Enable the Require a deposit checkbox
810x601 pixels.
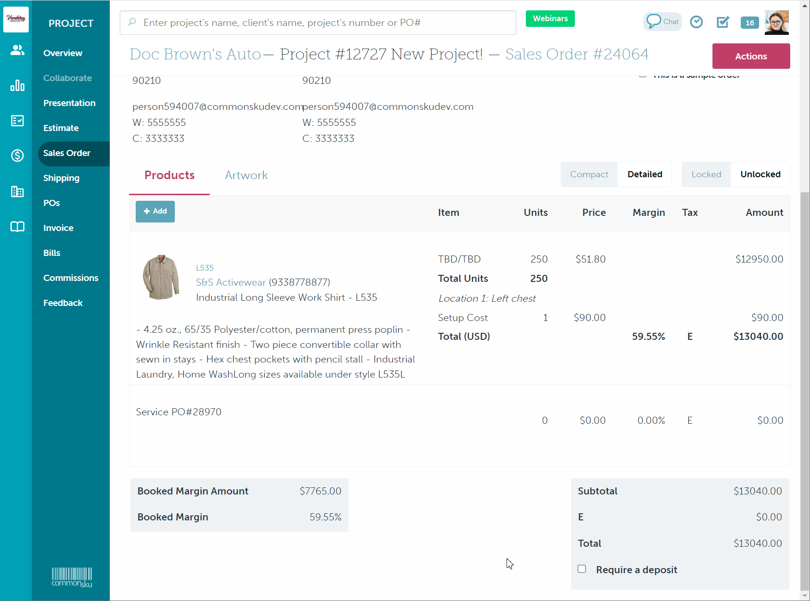(582, 569)
